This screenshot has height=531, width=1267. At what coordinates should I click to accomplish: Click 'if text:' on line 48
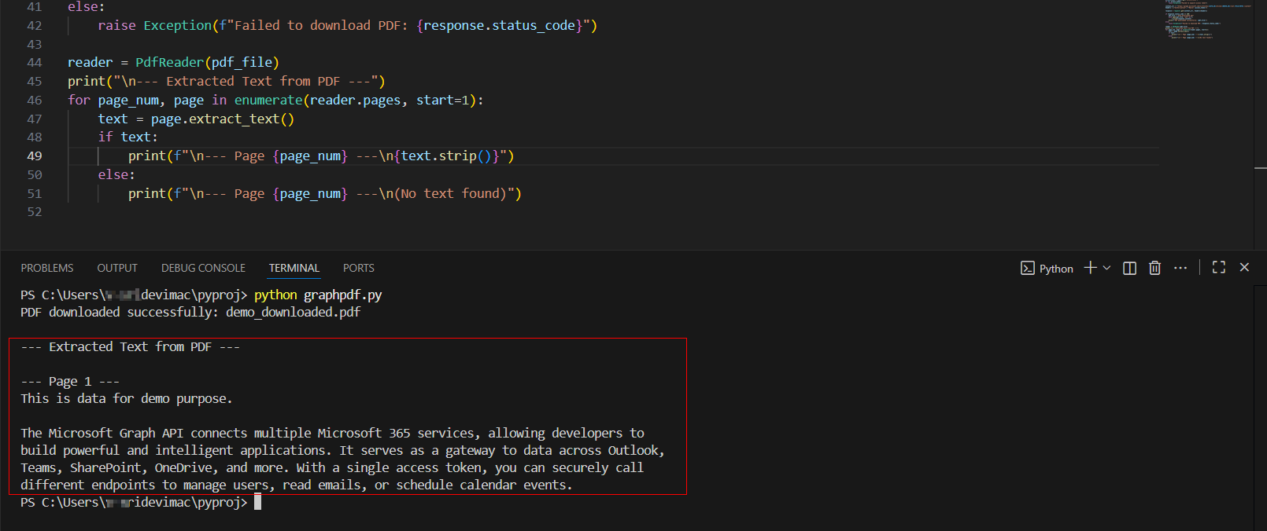(x=127, y=137)
